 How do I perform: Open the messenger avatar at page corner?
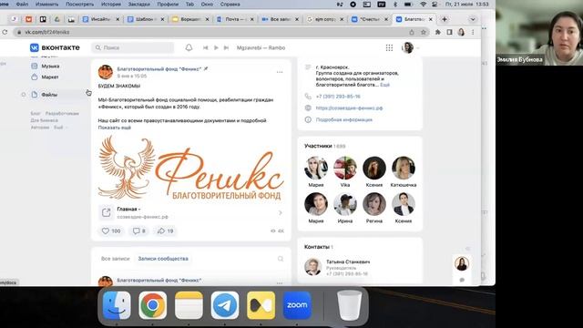(x=462, y=263)
